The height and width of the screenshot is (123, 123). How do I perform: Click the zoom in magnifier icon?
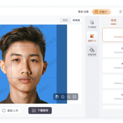(x=69, y=97)
